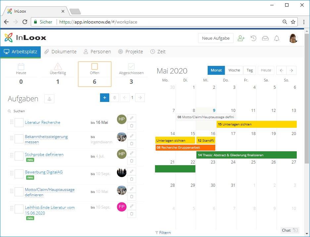Image resolution: width=310 pixels, height=237 pixels.
Task: Edit the Bekanntheitssteigerung messen task
Action: tap(132, 136)
